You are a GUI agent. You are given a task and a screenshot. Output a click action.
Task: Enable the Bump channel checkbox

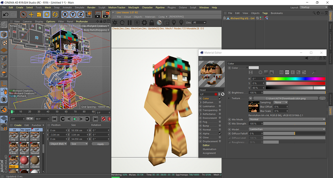(220, 126)
